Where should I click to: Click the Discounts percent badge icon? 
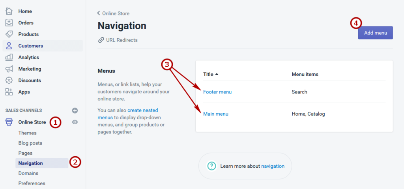(9, 80)
